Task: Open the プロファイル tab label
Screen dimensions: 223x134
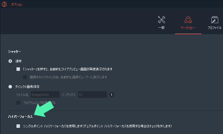Action: tap(214, 28)
